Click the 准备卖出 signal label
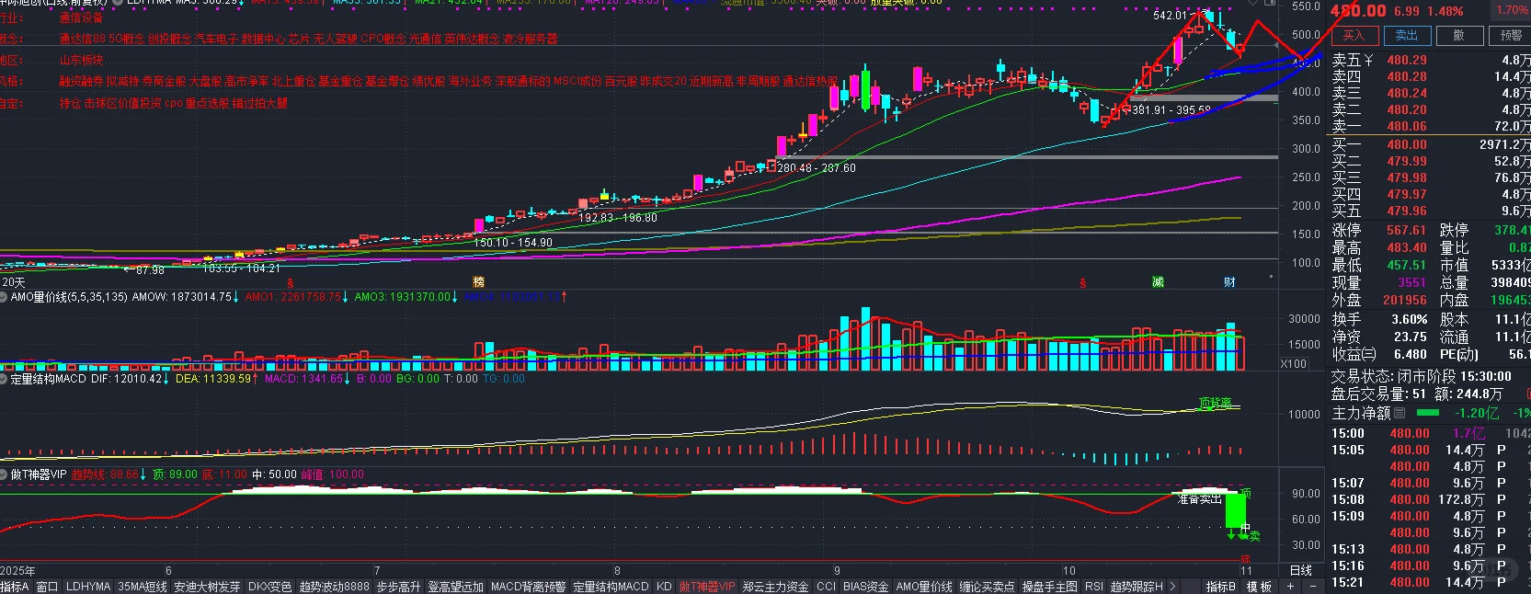The image size is (1531, 594). click(x=1199, y=498)
